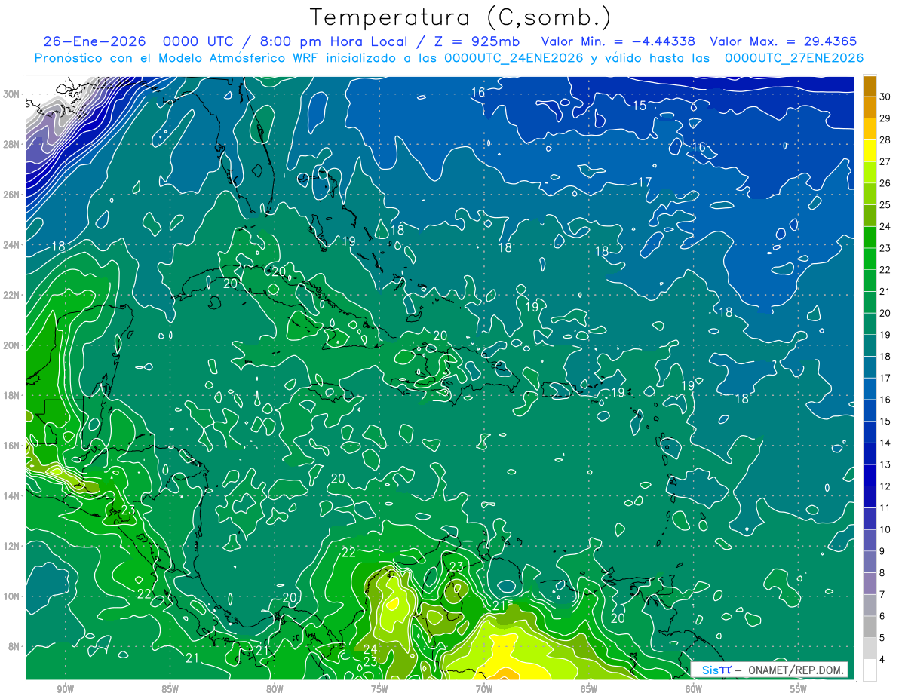This screenshot has width=905, height=699.
Task: Click the "70W" longitude axis label
Action: pyautogui.click(x=484, y=689)
